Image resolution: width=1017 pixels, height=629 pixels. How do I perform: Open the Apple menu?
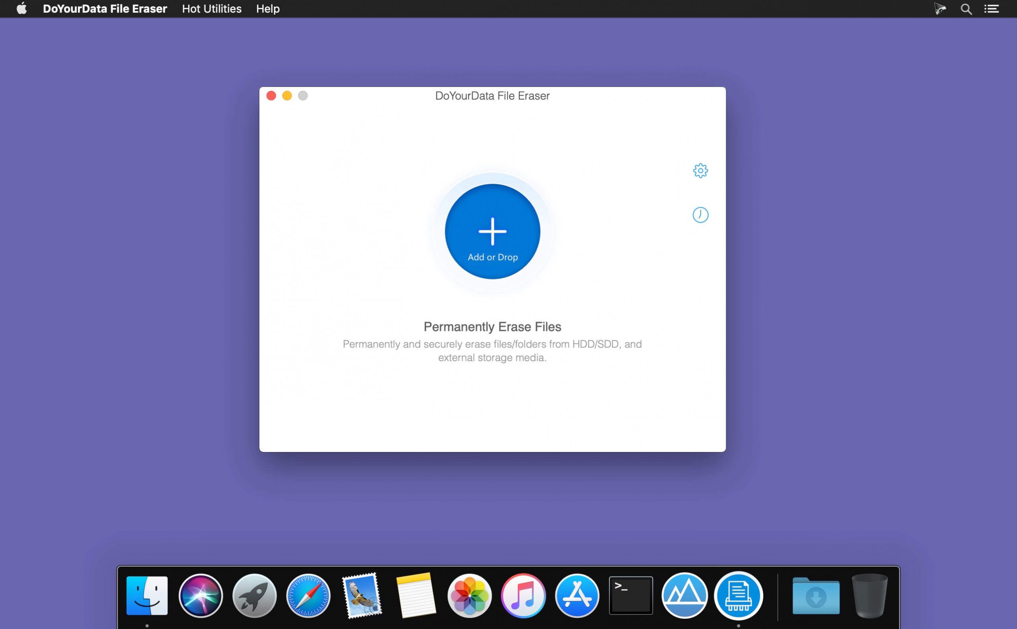coord(22,8)
